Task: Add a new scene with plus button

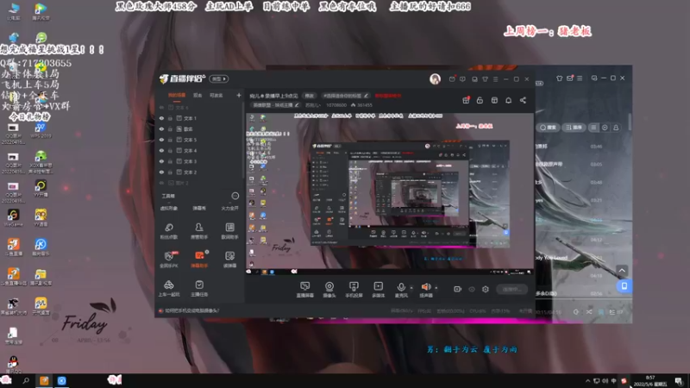Action: [x=239, y=95]
